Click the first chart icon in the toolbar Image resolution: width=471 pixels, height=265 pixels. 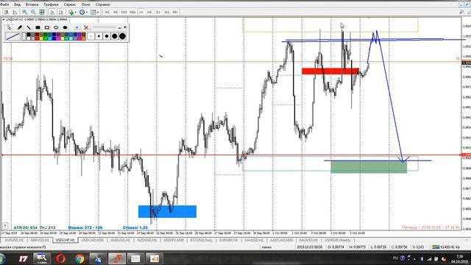[6, 12]
